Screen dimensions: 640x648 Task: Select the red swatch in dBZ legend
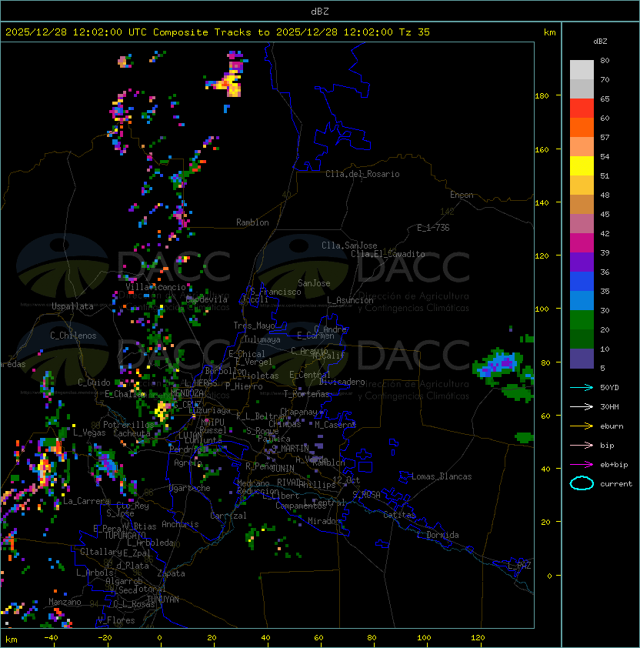[582, 109]
